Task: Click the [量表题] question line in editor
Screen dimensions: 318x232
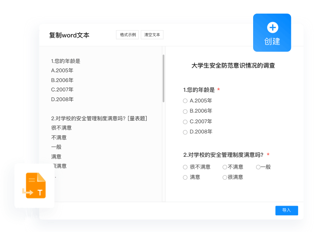Action: tap(99, 119)
